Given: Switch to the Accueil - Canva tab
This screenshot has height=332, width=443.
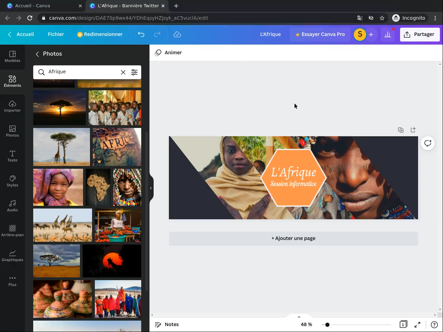Looking at the screenshot, I should tap(44, 6).
